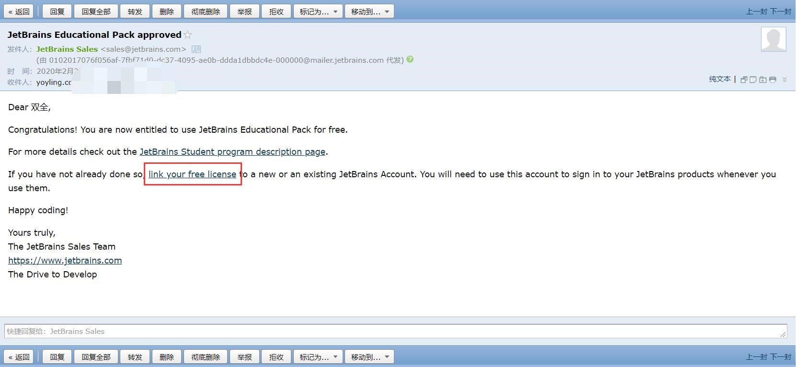Click greeting text Dear 双全
The image size is (796, 367).
point(29,107)
